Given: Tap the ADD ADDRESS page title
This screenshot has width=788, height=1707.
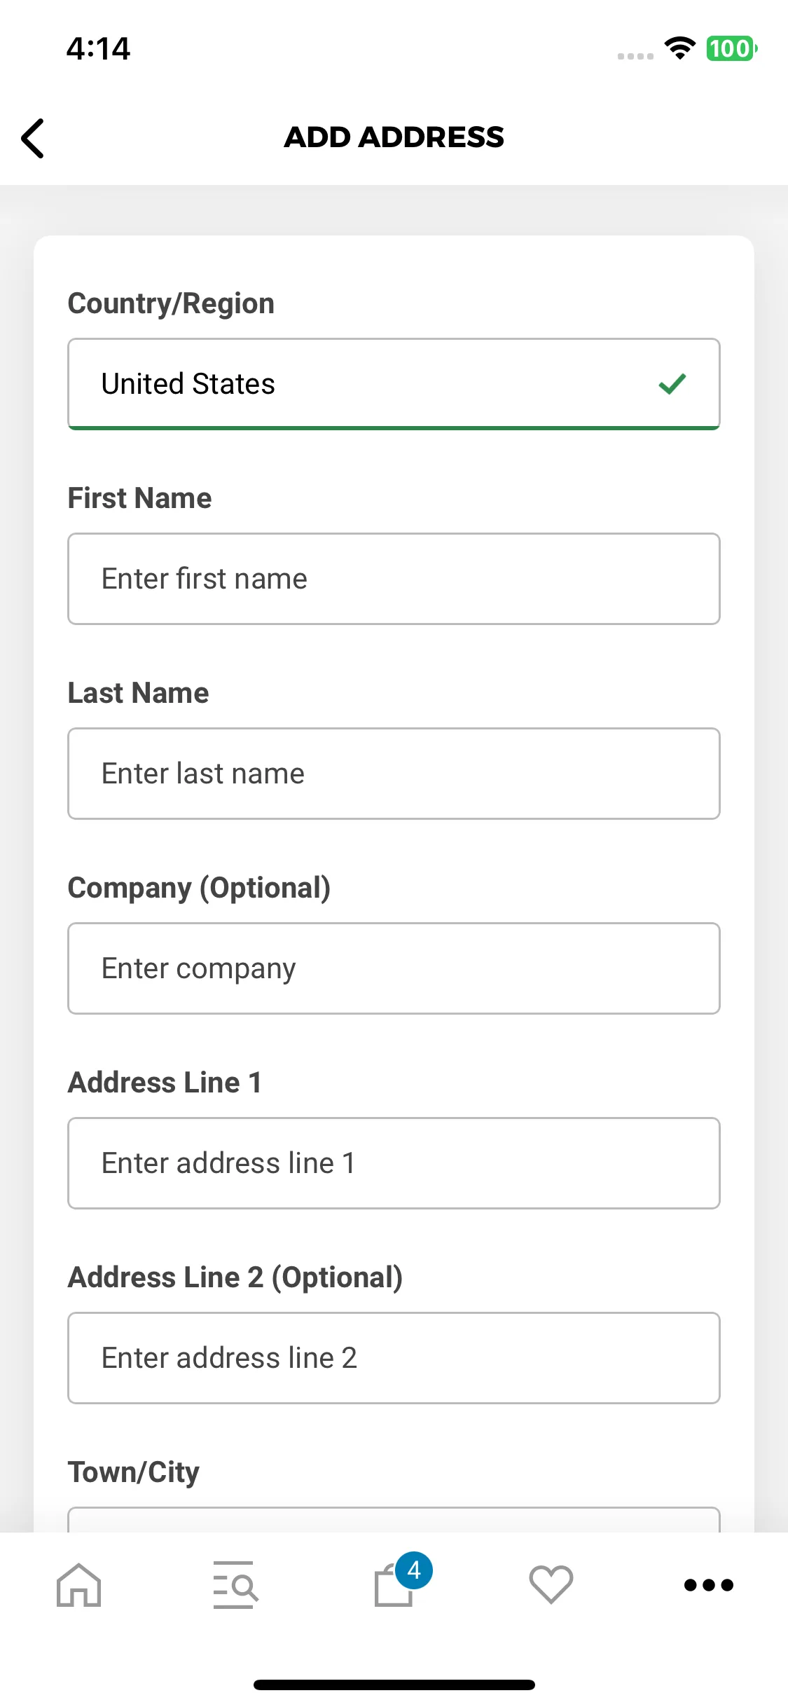Looking at the screenshot, I should [394, 137].
